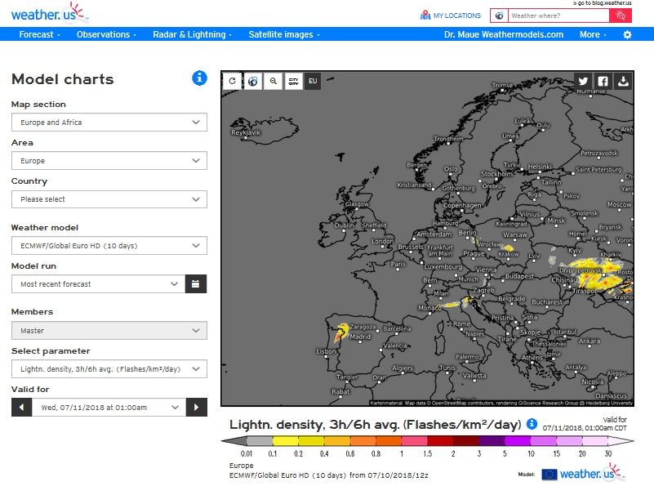Screen dimensions: 654x495
Task: Open Dr. Maue Weathermodels.com link
Action: click(x=504, y=34)
